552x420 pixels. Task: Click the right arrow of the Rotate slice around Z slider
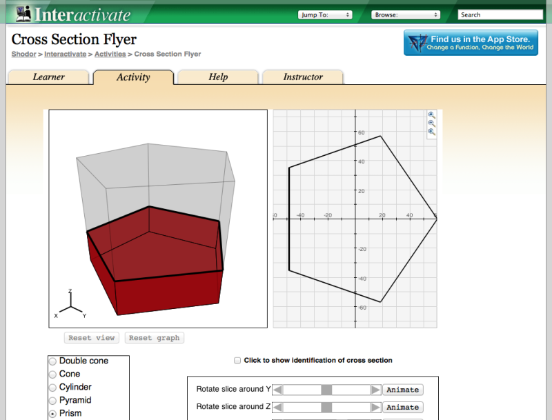click(x=376, y=407)
